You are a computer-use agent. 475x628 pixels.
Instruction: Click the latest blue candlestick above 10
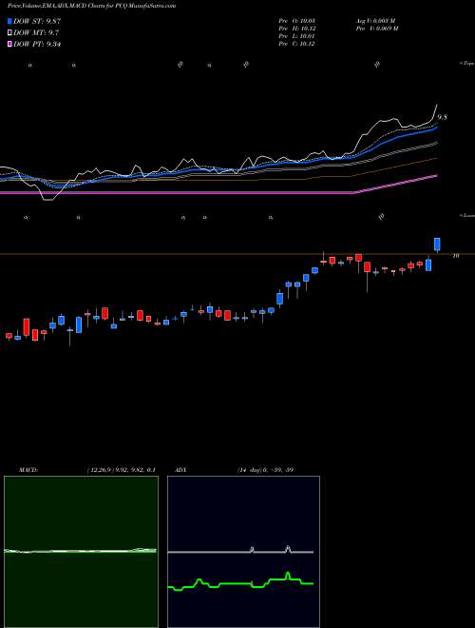(x=437, y=245)
